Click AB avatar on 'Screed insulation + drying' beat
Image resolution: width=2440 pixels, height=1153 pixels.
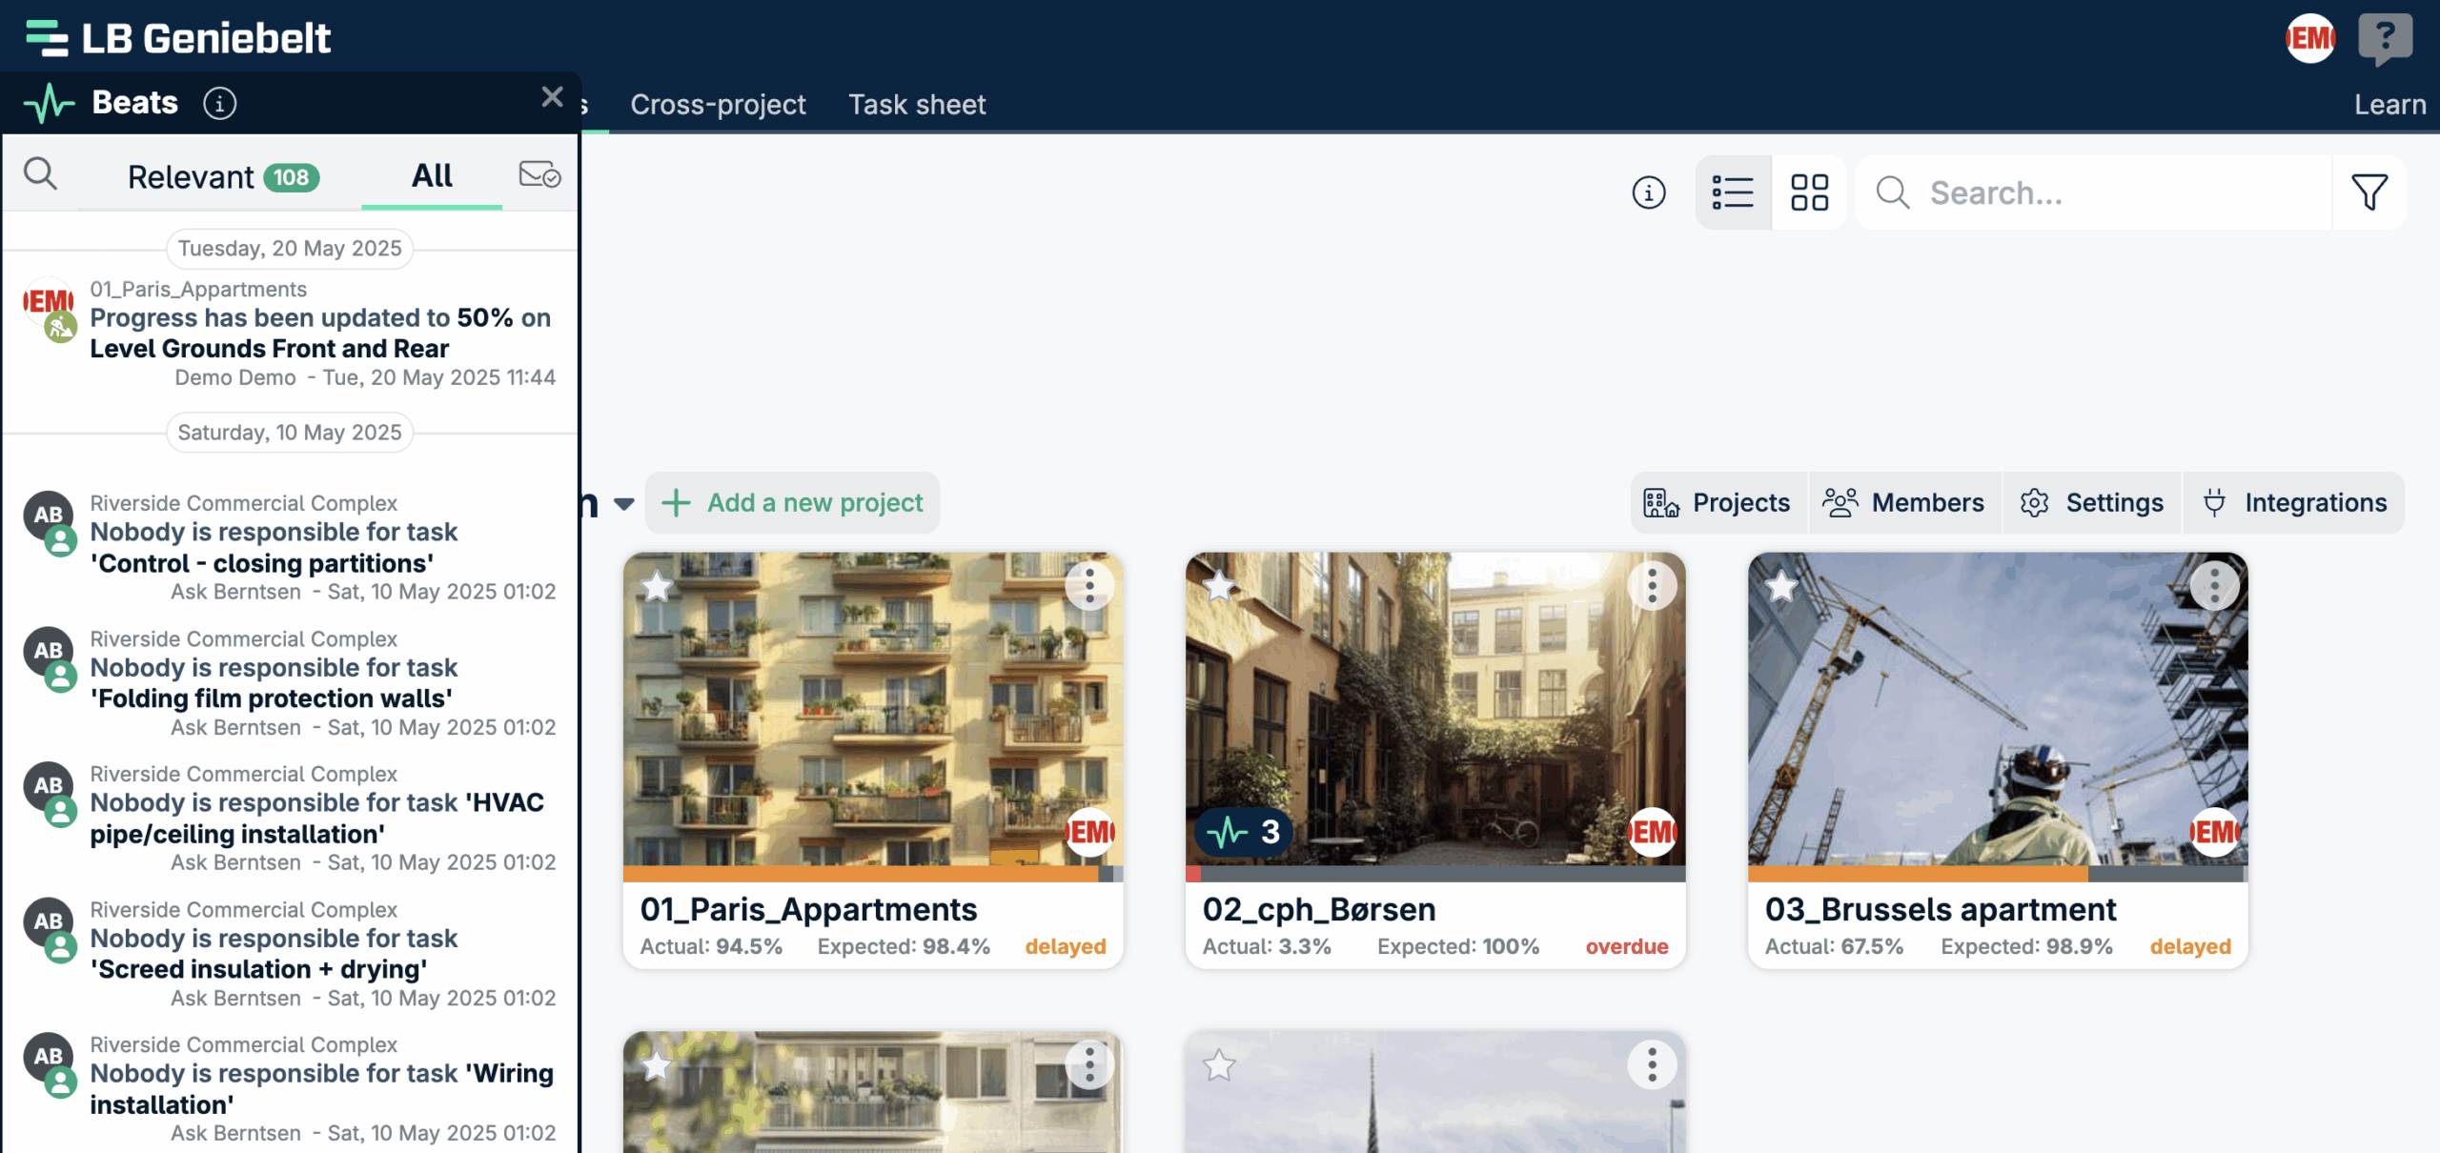coord(48,921)
